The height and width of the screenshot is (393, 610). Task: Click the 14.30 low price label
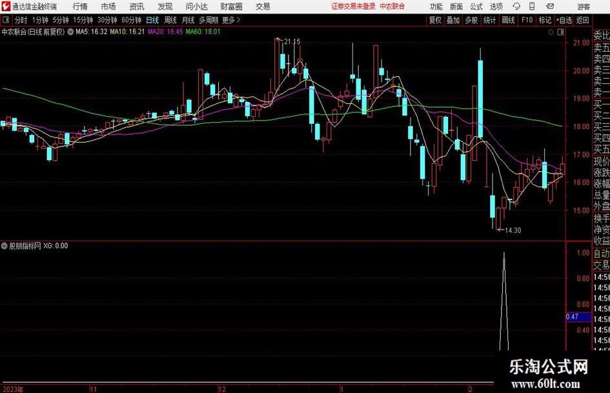(x=513, y=230)
